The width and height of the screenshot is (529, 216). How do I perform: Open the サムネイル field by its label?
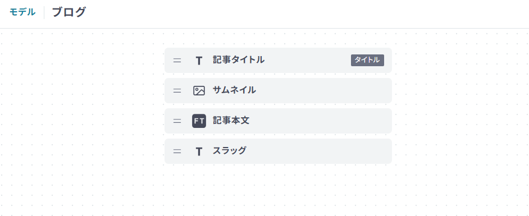pyautogui.click(x=234, y=90)
